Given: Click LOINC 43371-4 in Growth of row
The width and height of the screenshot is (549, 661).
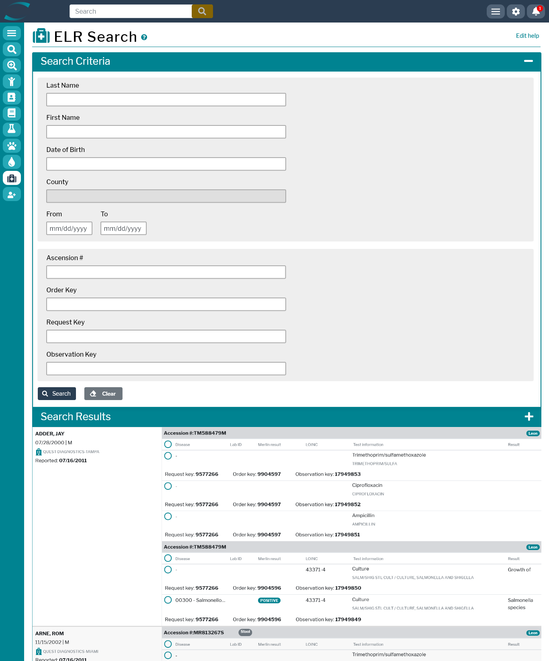Looking at the screenshot, I should pyautogui.click(x=315, y=570).
